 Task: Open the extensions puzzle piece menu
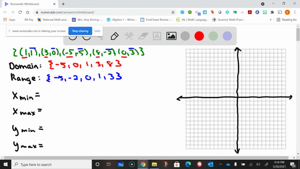pos(272,12)
